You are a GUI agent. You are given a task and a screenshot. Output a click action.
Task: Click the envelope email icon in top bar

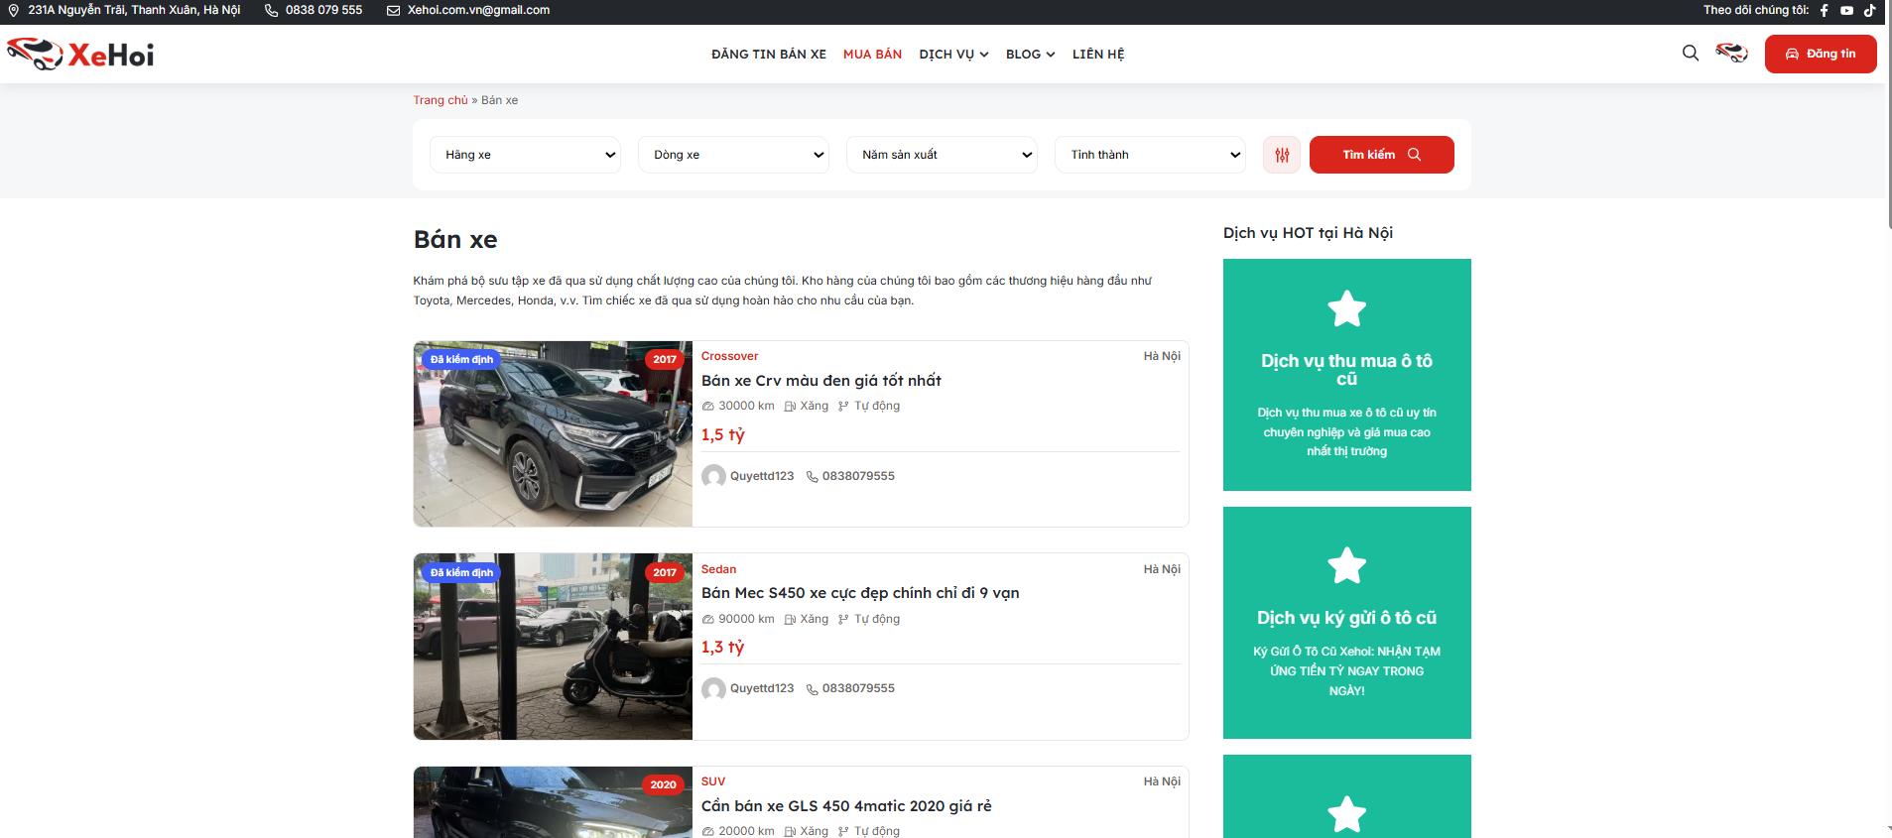394,10
